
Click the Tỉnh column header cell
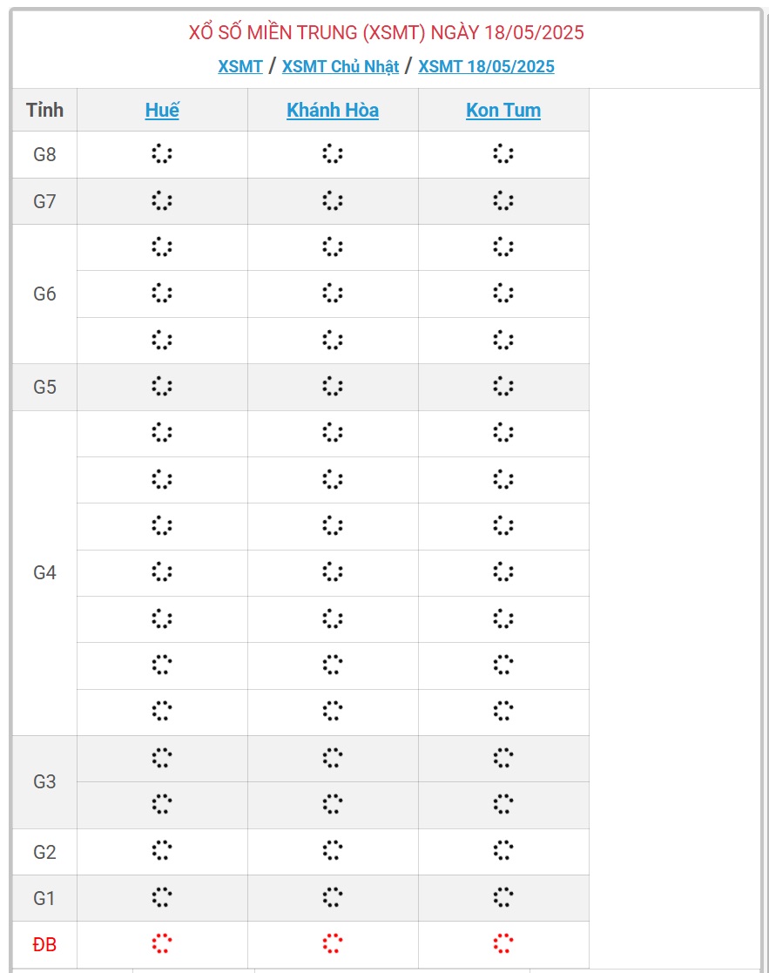pyautogui.click(x=44, y=110)
